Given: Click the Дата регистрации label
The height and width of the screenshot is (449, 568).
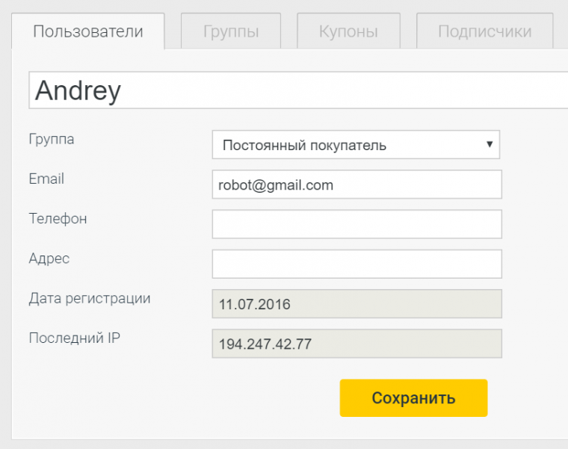Looking at the screenshot, I should [90, 298].
